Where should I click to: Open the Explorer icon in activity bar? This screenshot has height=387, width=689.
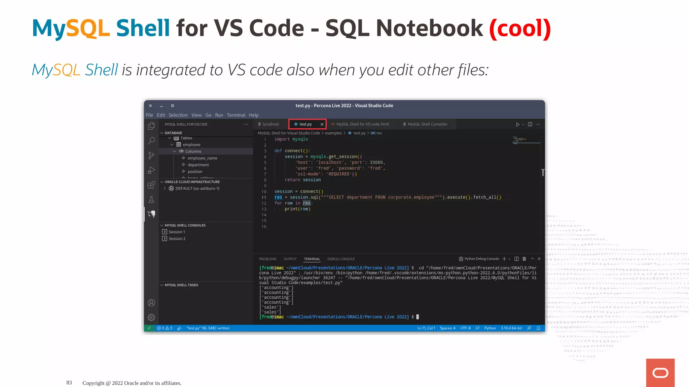(151, 126)
